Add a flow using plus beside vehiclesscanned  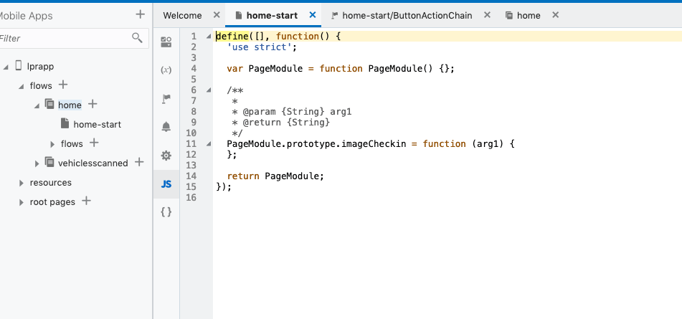[x=139, y=162]
